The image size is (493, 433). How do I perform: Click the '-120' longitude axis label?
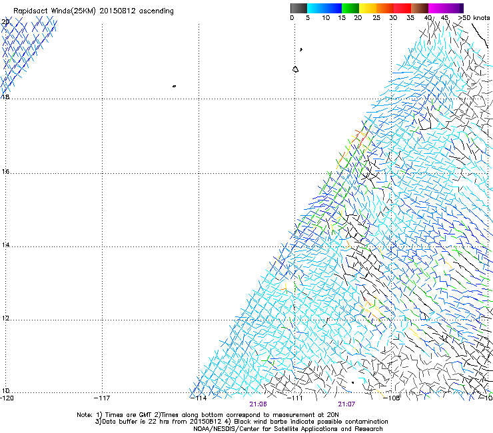(7, 398)
